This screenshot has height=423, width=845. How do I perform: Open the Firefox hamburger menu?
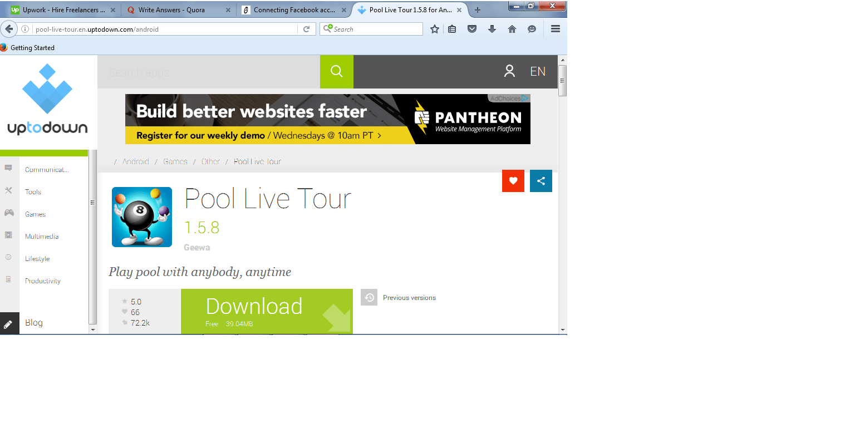click(x=555, y=29)
